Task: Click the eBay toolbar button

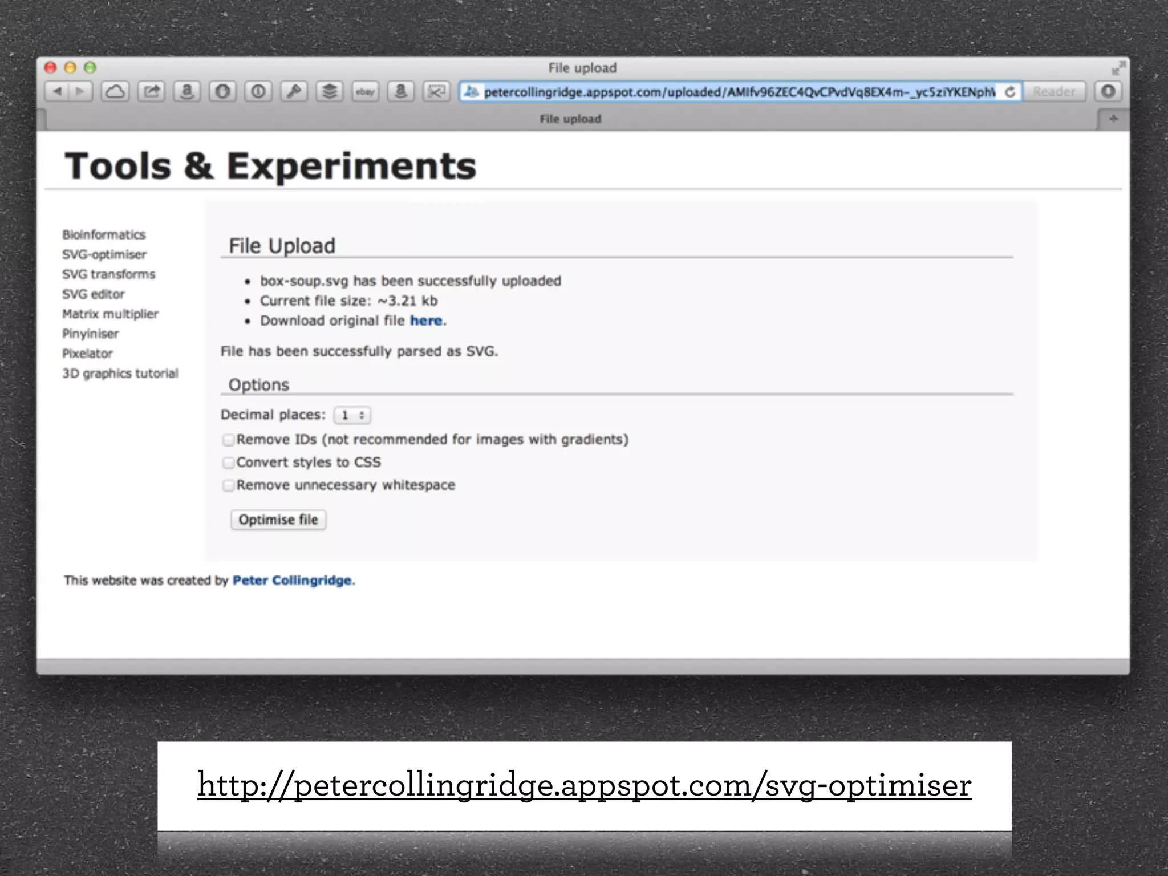Action: pos(365,91)
